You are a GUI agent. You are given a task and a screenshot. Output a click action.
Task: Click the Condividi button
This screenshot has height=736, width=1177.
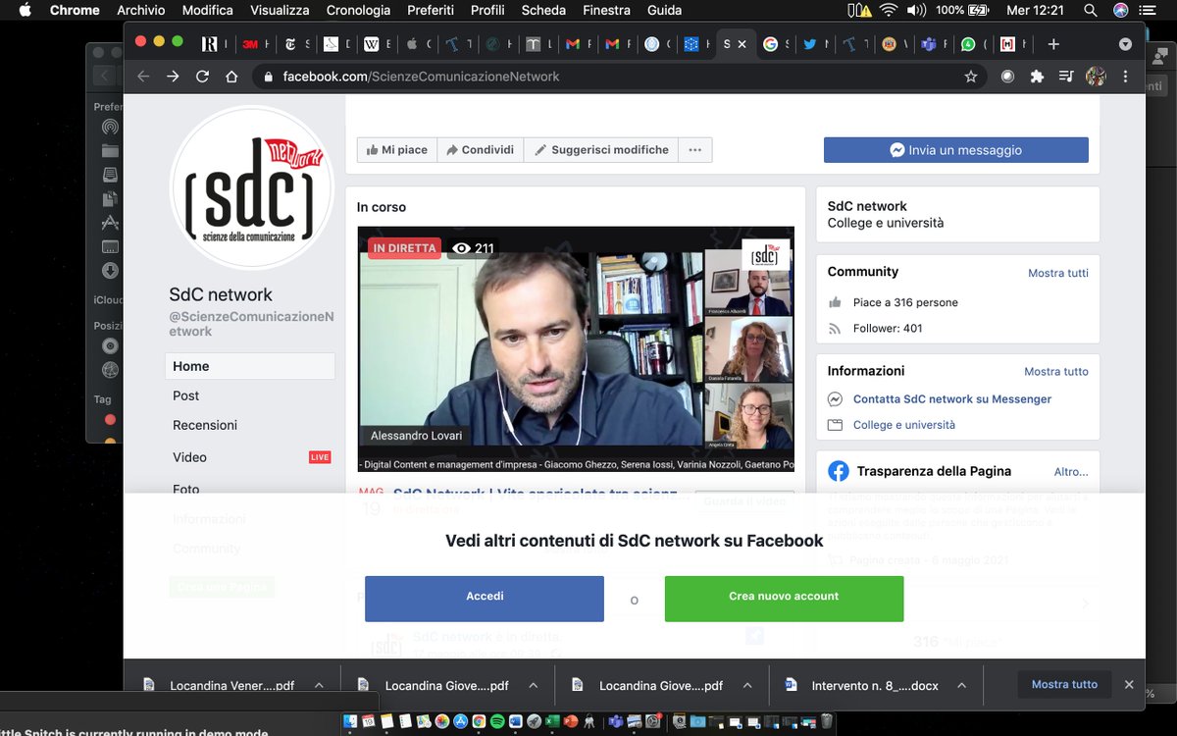(481, 150)
